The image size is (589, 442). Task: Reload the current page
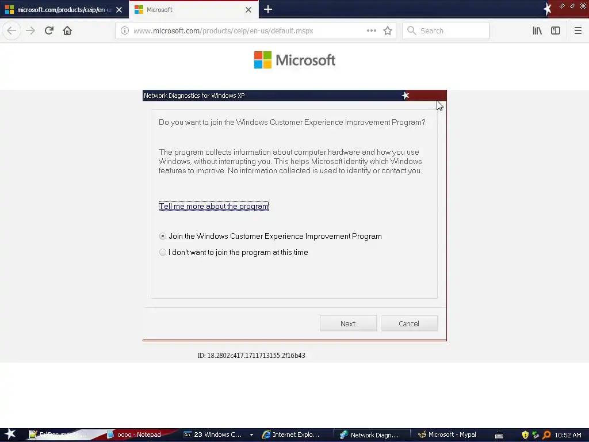point(49,31)
